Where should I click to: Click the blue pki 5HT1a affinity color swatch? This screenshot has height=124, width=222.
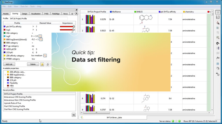tap(5, 26)
